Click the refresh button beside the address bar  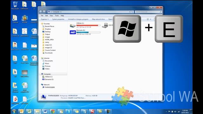[132, 12]
